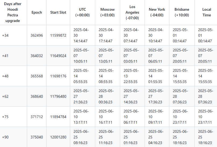
Task: Select the Moscow (+03:00) header cell
Action: pos(107,12)
